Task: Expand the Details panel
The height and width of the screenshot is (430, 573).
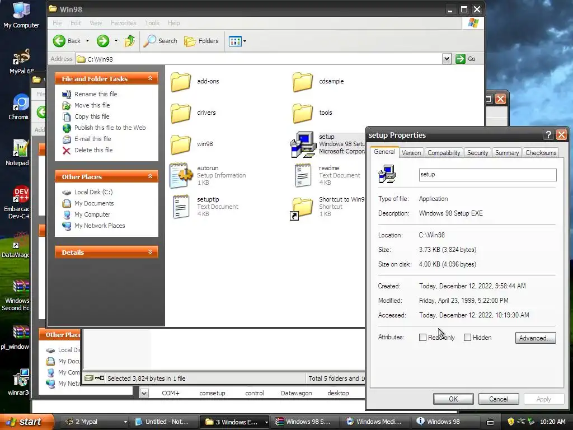Action: (x=150, y=252)
